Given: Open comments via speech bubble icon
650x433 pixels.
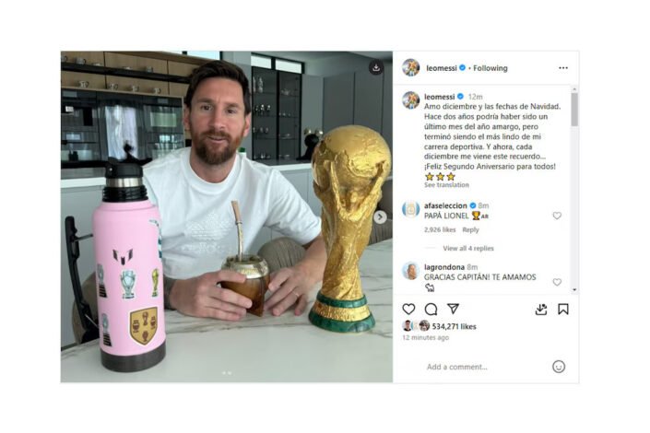Looking at the screenshot, I should point(431,310).
